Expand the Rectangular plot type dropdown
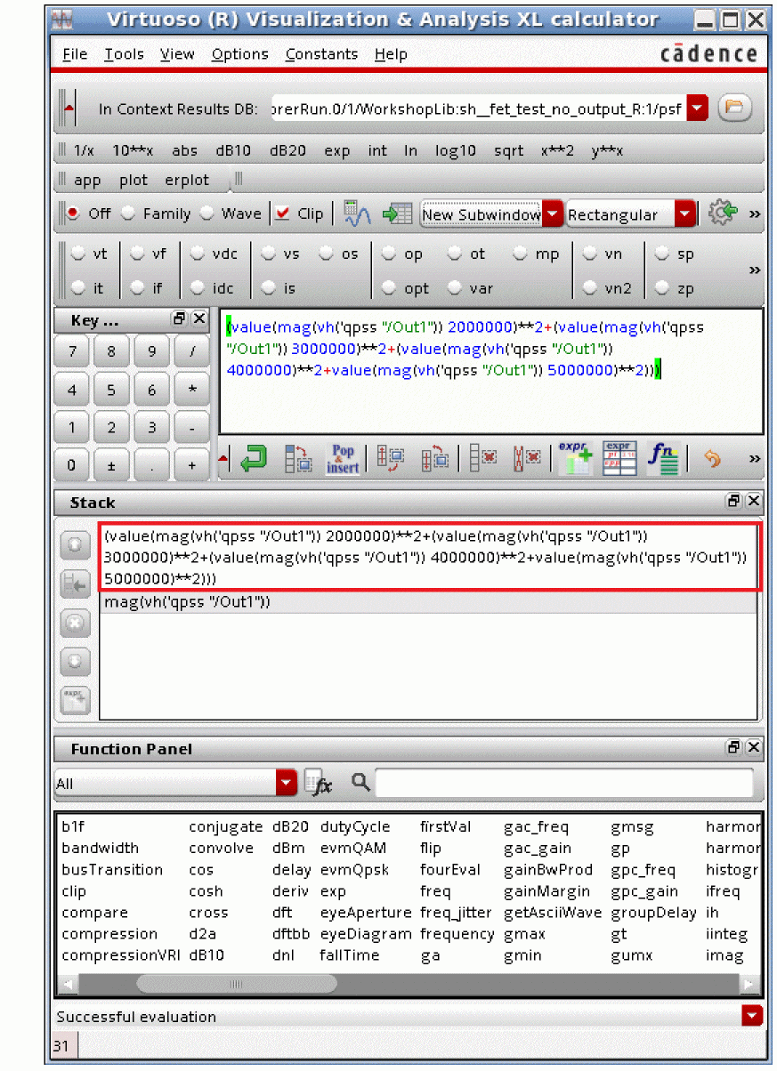The image size is (777, 1071). (x=684, y=214)
